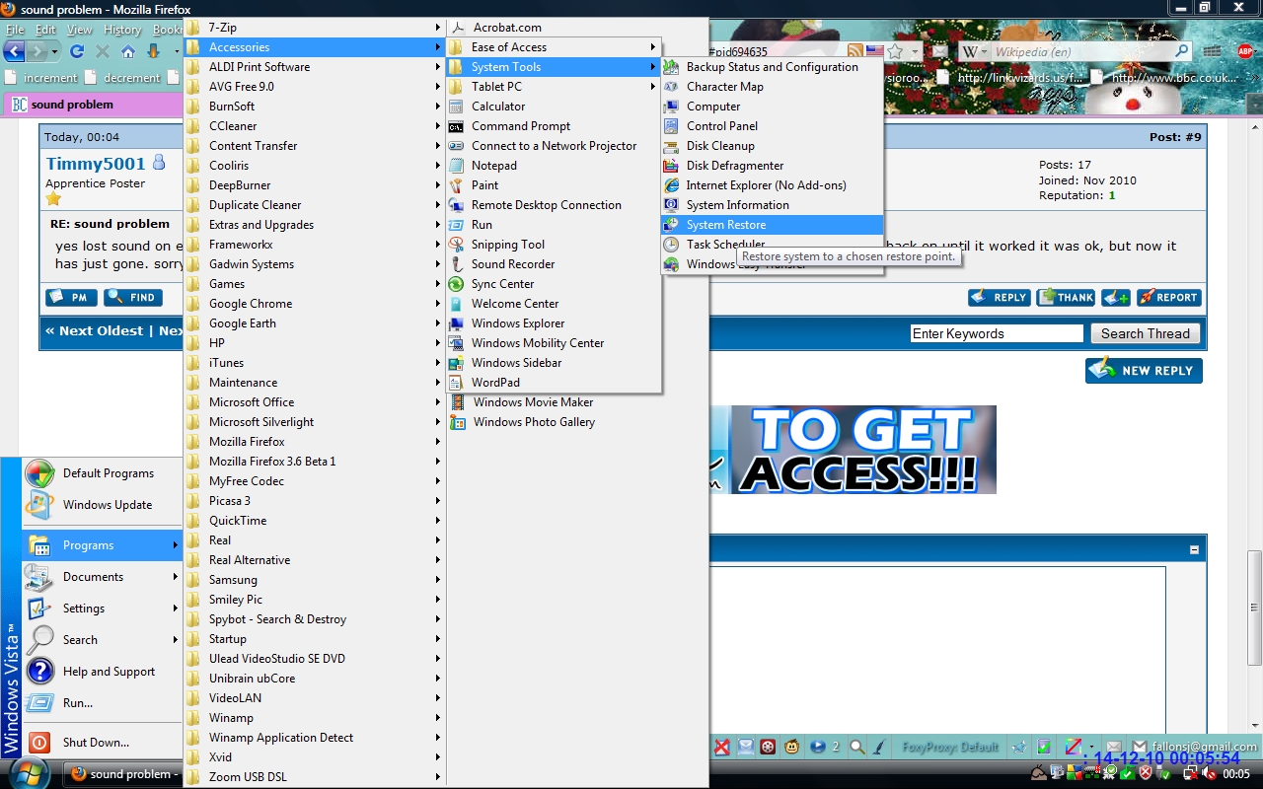Click the Windows Movie Maker icon
Image resolution: width=1263 pixels, height=789 pixels.
coord(458,402)
